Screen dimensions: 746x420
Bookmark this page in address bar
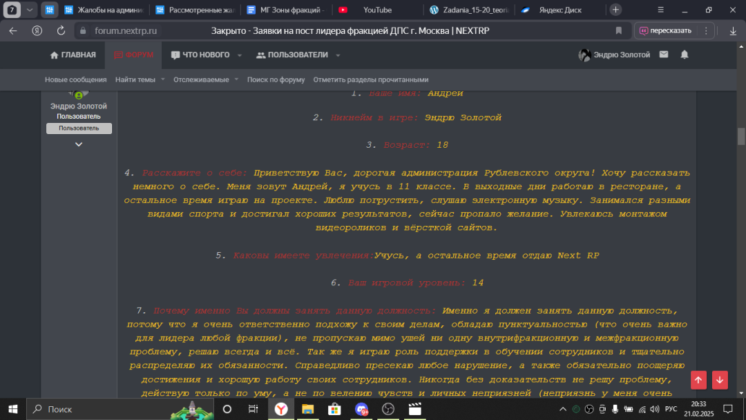point(619,31)
